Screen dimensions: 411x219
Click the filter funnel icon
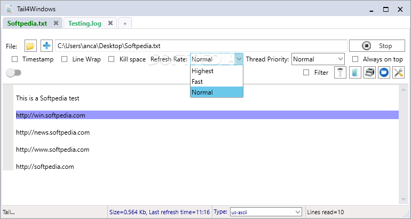tap(340, 73)
